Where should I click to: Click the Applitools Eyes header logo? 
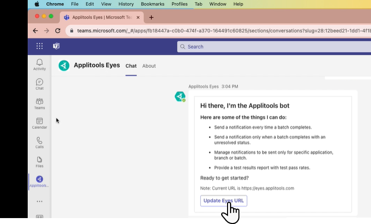(64, 66)
